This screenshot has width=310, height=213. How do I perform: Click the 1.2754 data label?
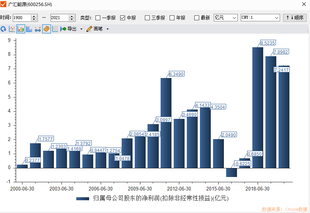pyautogui.click(x=113, y=150)
